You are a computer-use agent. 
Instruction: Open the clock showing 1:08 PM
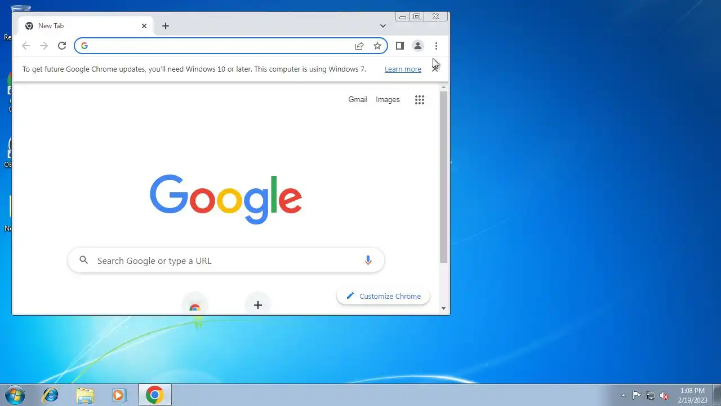coord(692,395)
